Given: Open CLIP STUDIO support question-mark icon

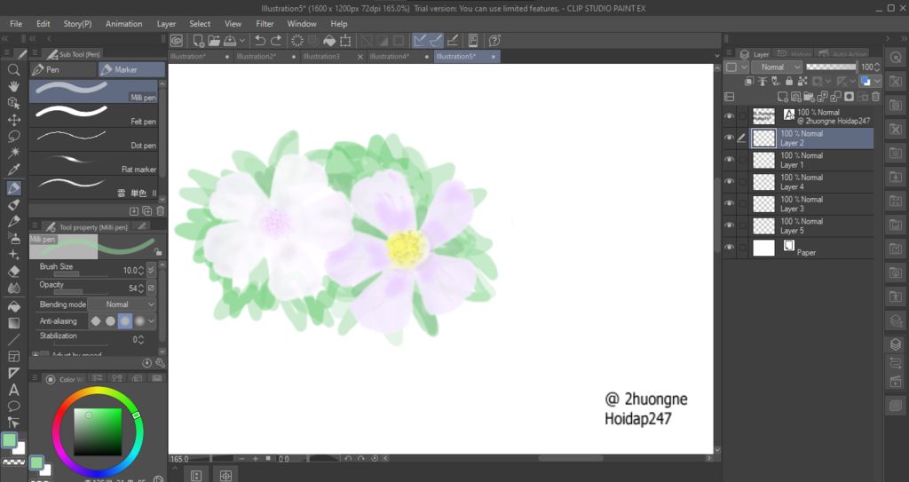Looking at the screenshot, I should pos(494,41).
